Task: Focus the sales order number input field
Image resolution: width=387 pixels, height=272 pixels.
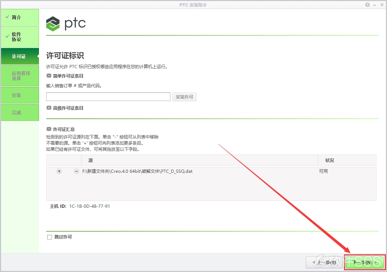Action: click(x=108, y=97)
